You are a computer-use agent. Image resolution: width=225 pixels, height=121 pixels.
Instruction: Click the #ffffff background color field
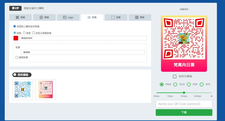tap(83, 52)
